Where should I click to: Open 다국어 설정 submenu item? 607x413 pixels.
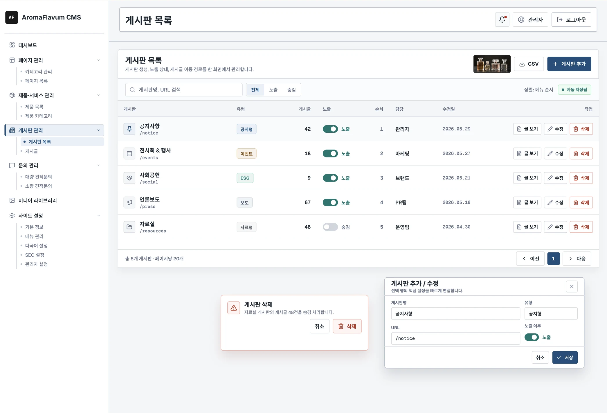(x=36, y=245)
